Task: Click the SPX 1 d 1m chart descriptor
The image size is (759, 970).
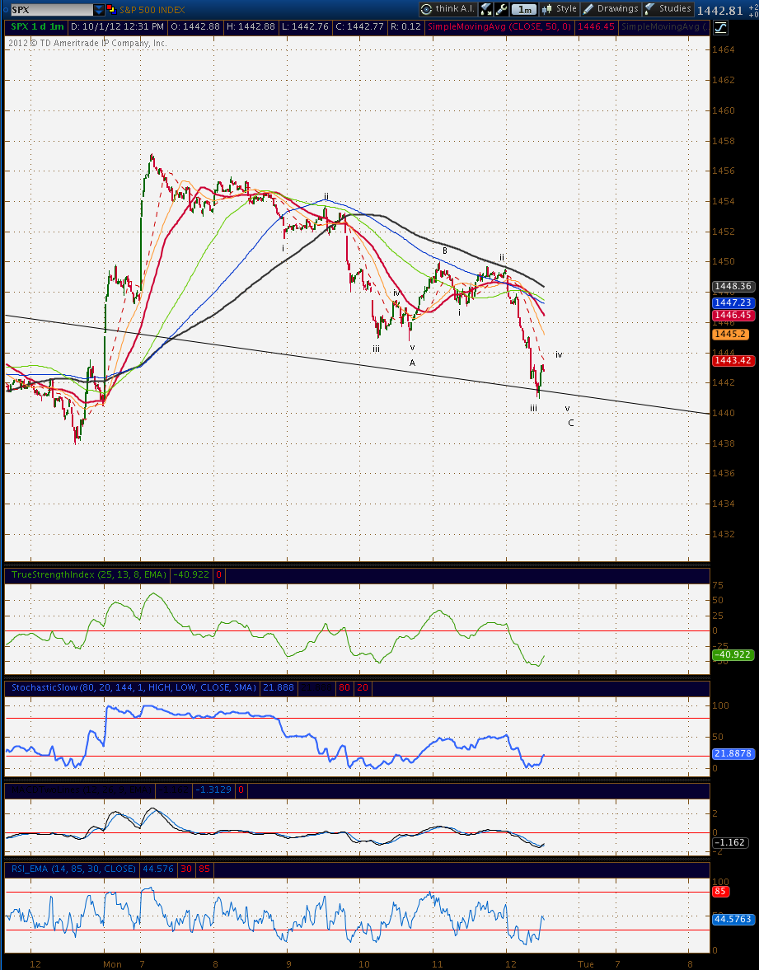Action: (x=37, y=26)
